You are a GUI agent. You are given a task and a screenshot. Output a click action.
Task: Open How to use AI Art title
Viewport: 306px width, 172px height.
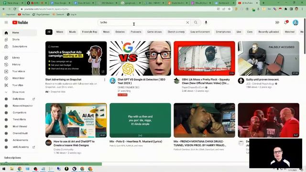pyautogui.click(x=74, y=143)
